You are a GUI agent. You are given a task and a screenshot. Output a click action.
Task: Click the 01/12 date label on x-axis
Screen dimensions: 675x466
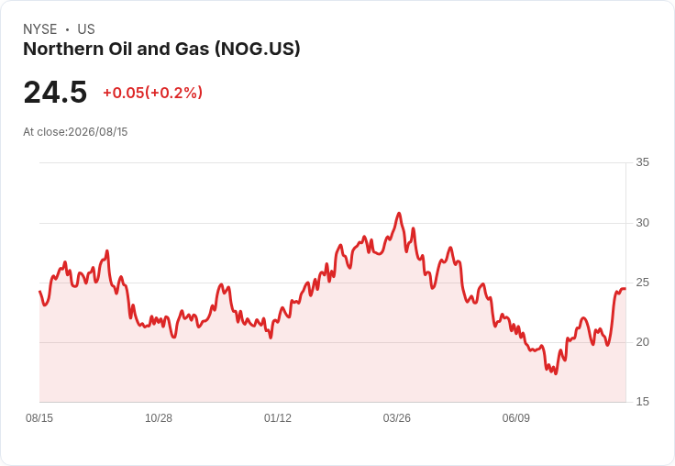pyautogui.click(x=278, y=417)
